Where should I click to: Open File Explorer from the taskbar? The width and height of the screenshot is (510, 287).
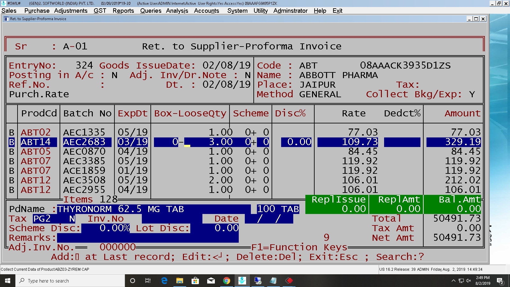(x=180, y=281)
